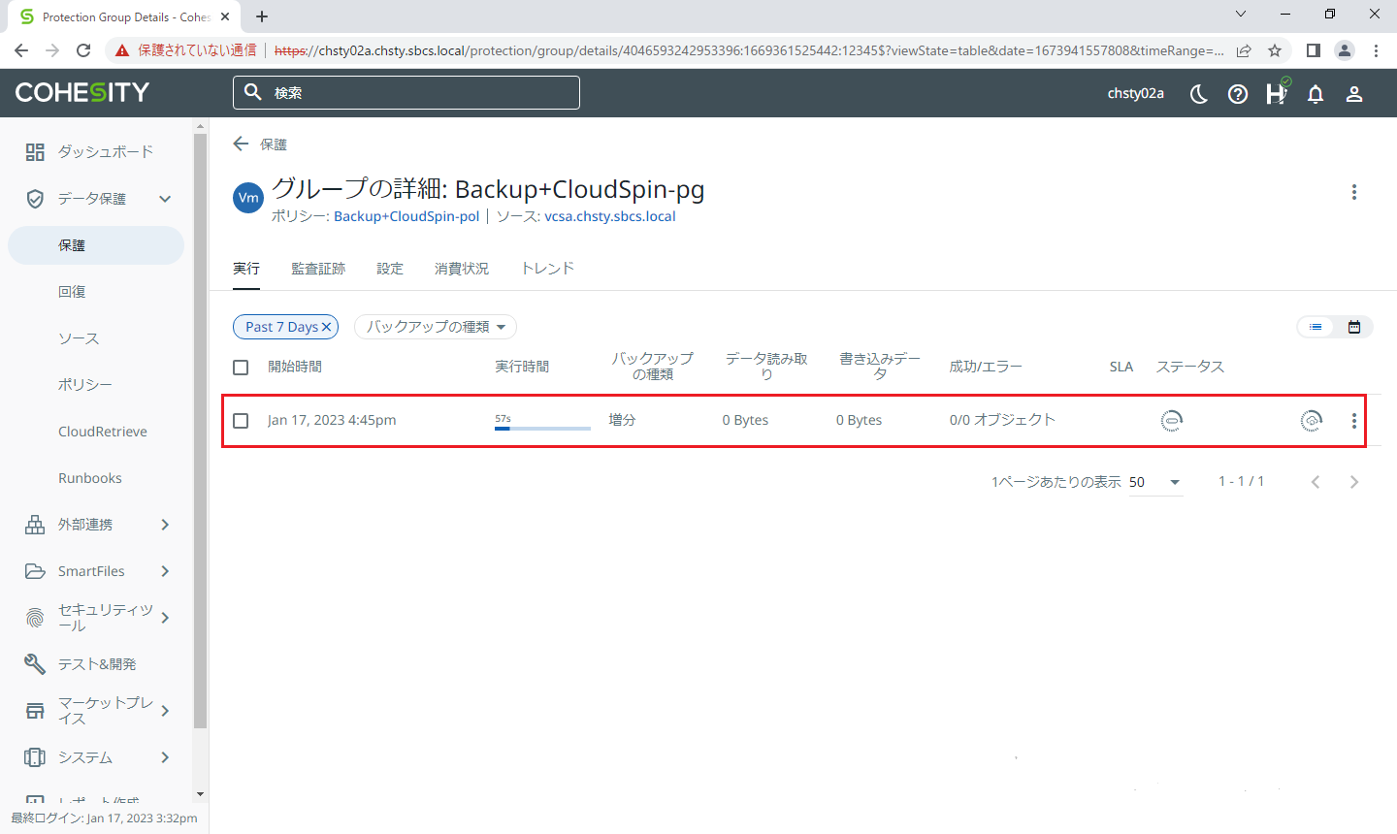Viewport: 1397px width, 834px height.
Task: Check the Jan 17, 2023 4:45pm run
Action: point(241,420)
